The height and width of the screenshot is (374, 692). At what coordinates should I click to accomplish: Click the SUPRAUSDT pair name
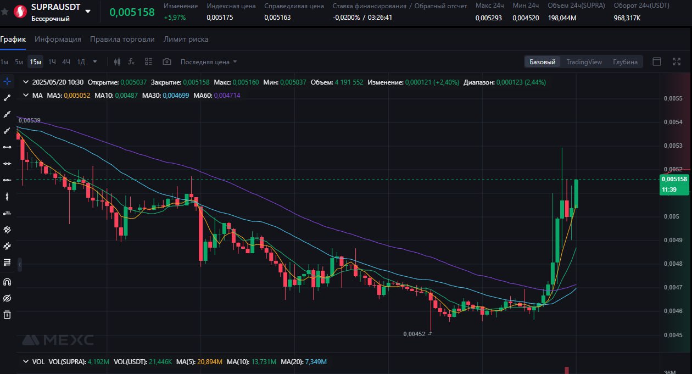(55, 7)
